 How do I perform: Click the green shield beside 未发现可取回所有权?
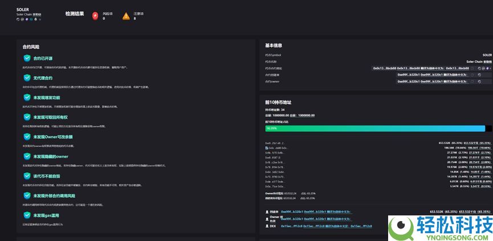tap(27, 117)
